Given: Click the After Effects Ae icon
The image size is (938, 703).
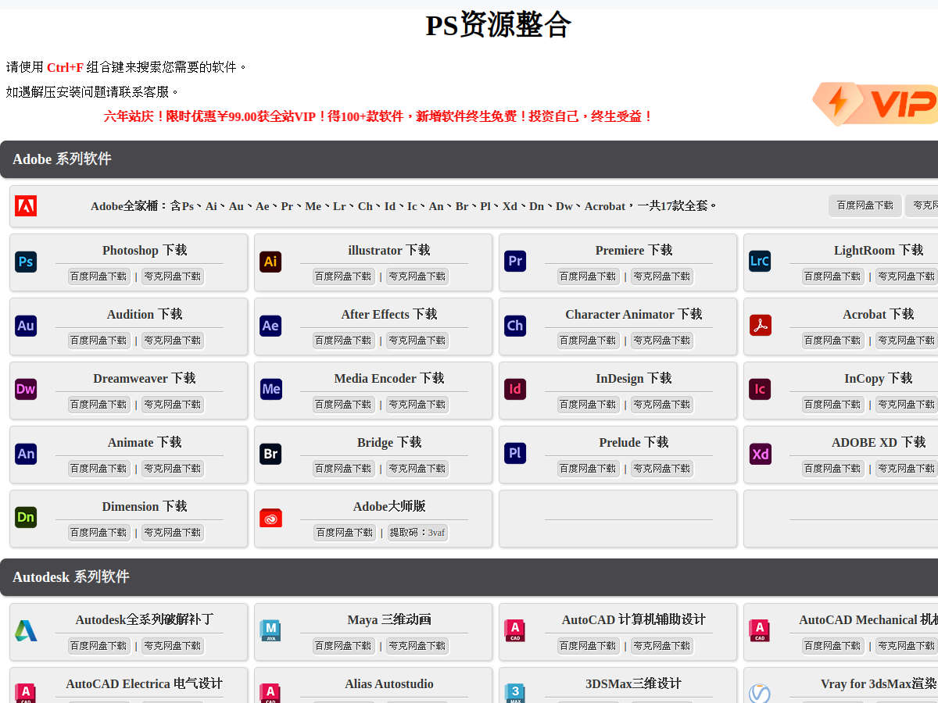Looking at the screenshot, I should click(270, 326).
